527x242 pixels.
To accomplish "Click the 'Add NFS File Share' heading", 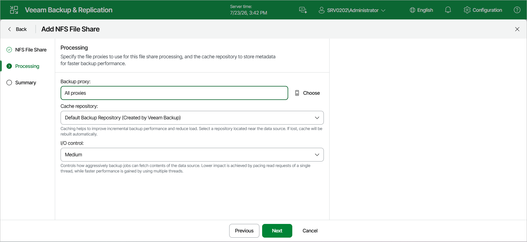I will tap(70, 29).
